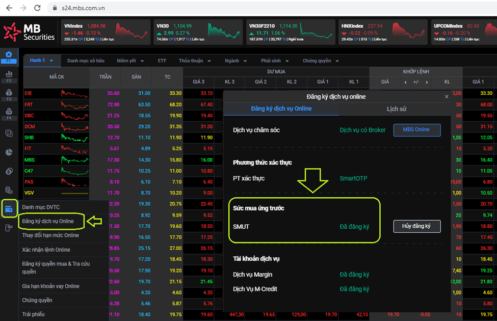Click the MB Securities logo

tap(29, 32)
